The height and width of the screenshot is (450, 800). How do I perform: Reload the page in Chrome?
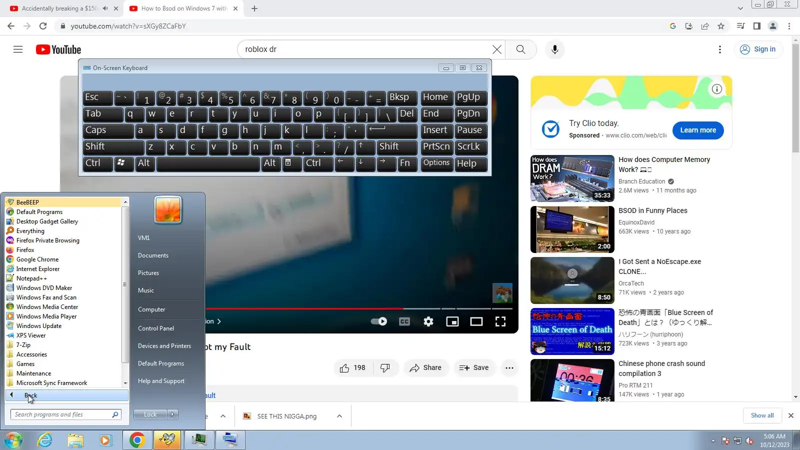(x=43, y=26)
